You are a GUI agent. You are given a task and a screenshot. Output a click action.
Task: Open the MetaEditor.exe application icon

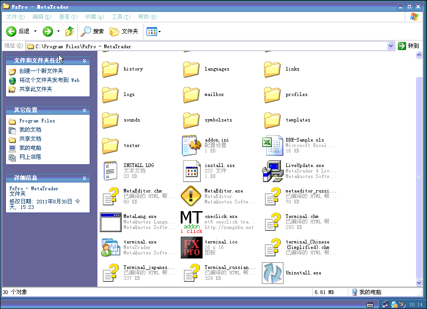click(x=192, y=196)
